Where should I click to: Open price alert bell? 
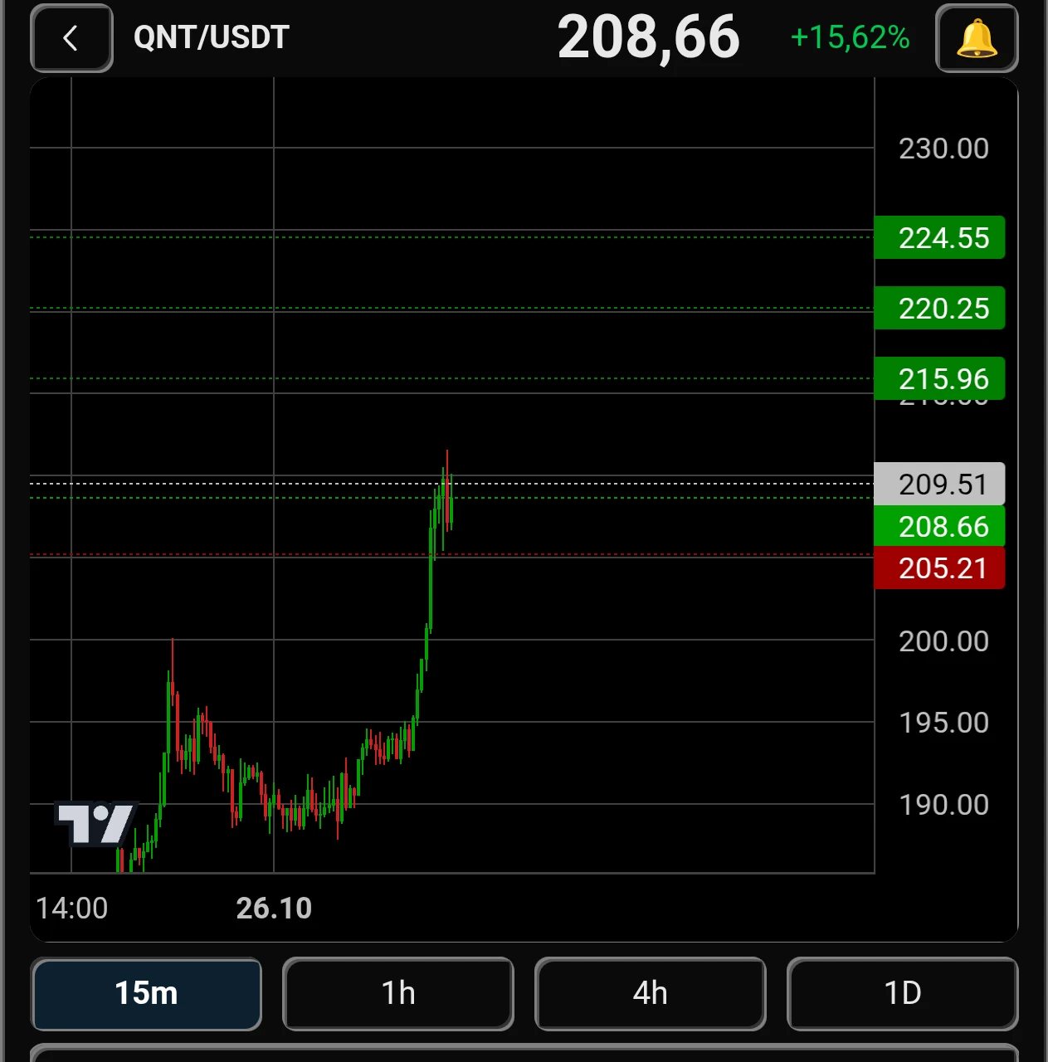click(977, 38)
